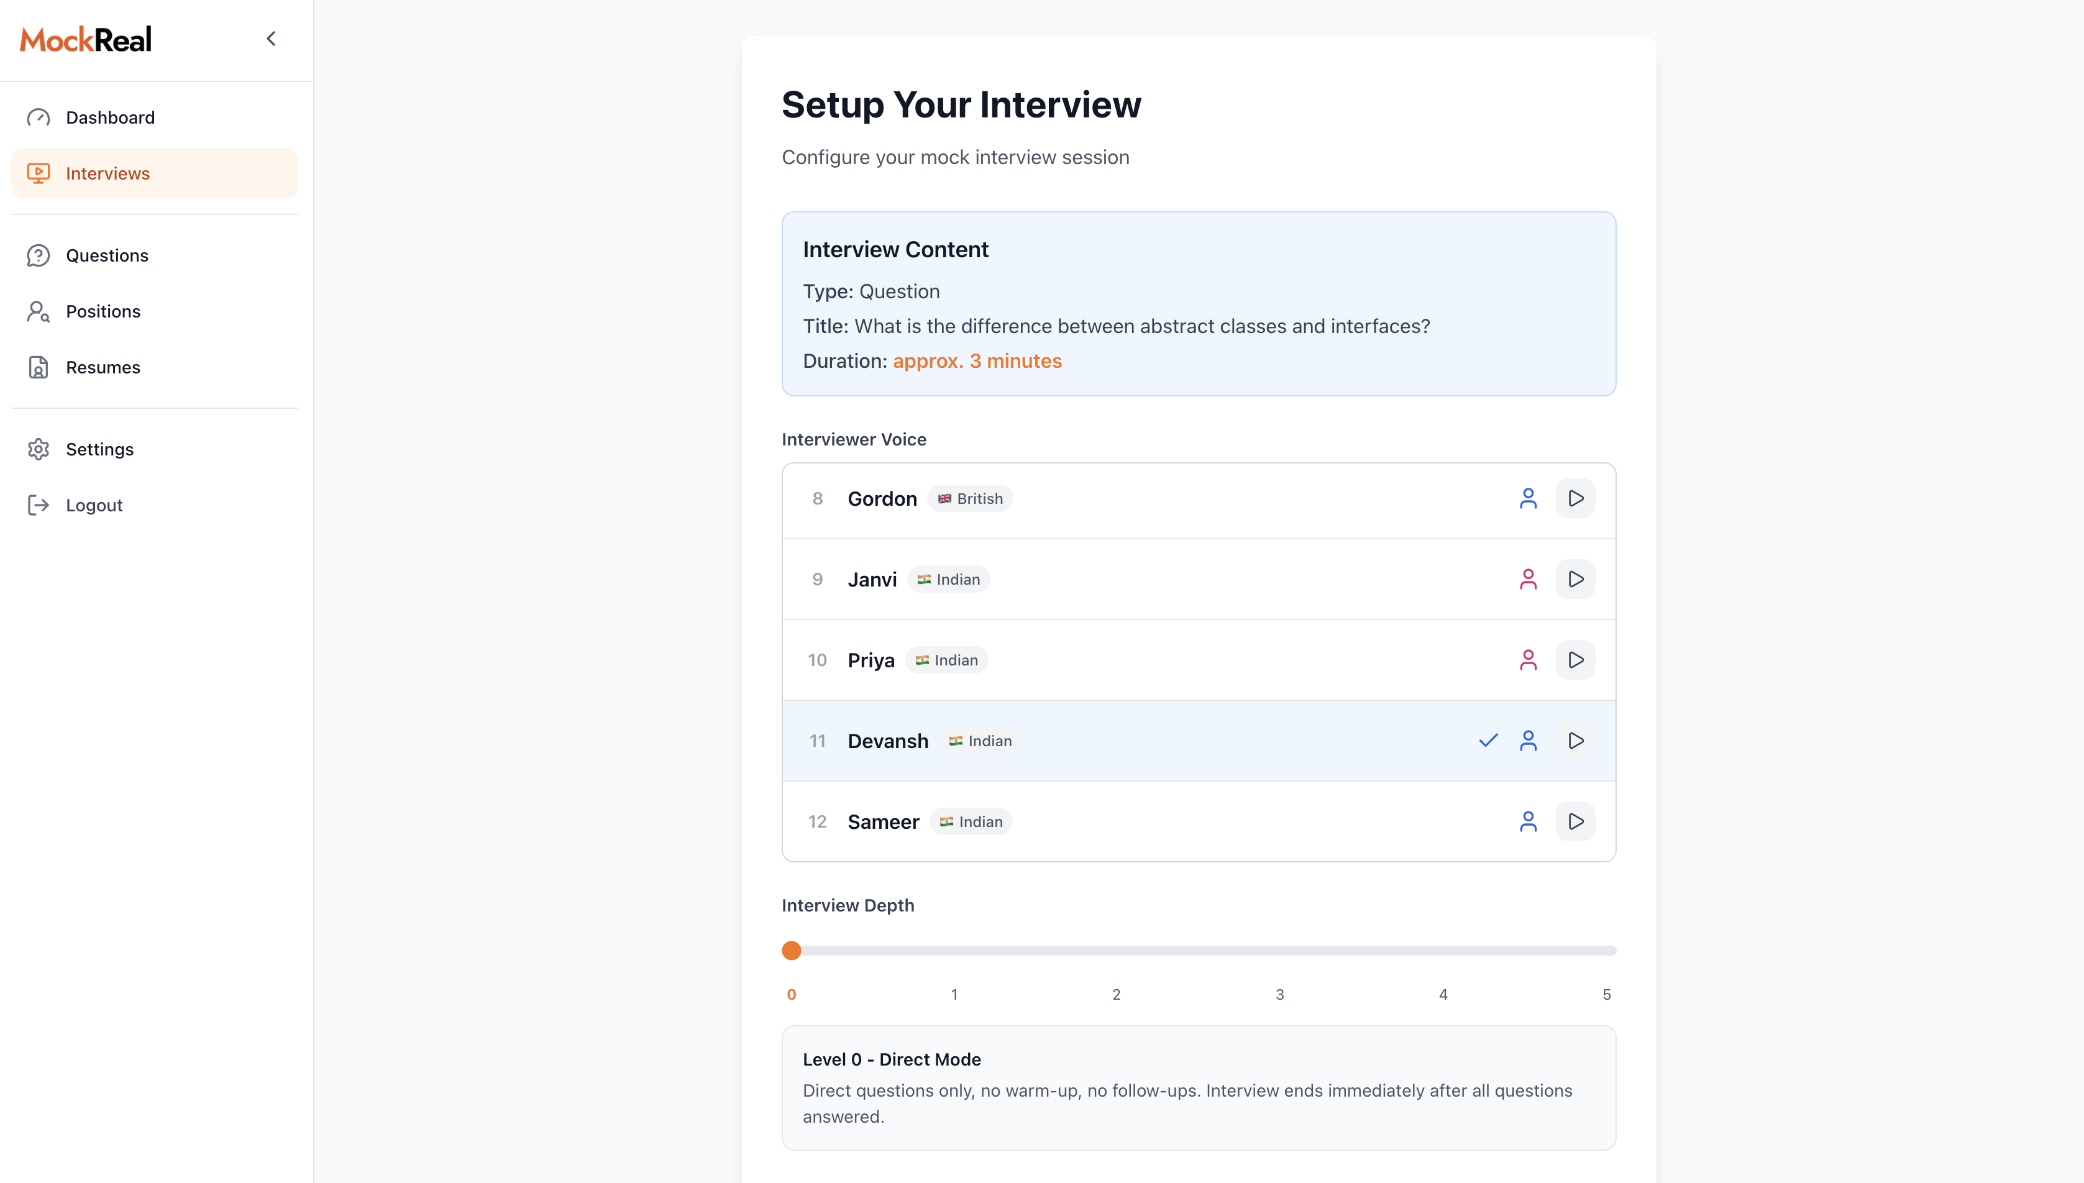Collapse the sidebar with the chevron
This screenshot has width=2084, height=1183.
(x=272, y=39)
